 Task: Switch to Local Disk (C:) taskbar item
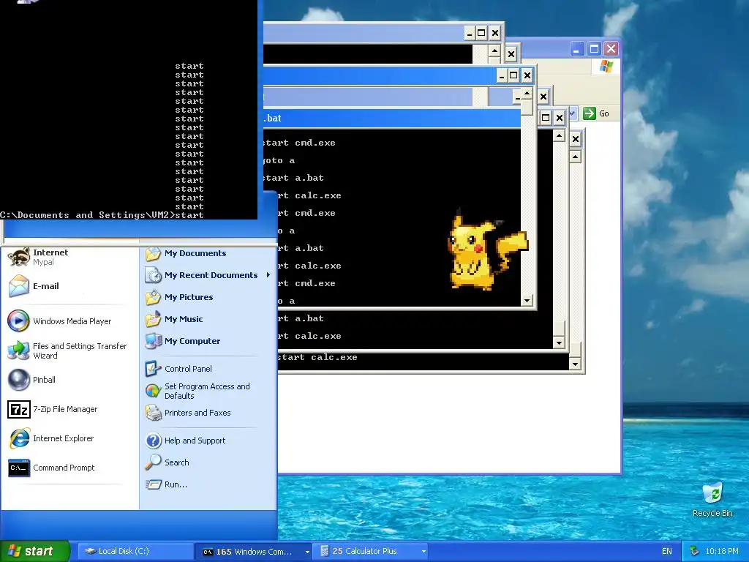(135, 552)
